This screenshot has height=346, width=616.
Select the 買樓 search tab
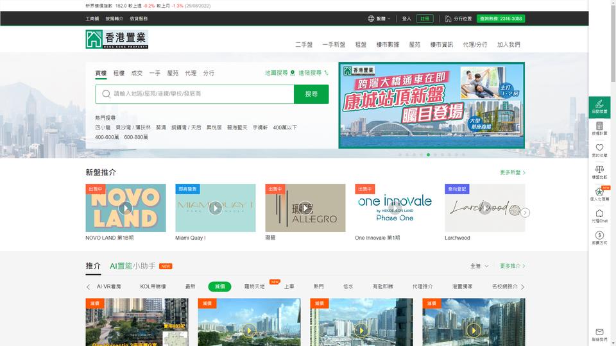click(101, 73)
